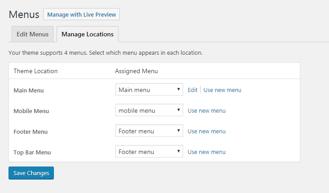329x193 pixels.
Task: Click the Top Bar Menu location label
Action: (x=32, y=152)
